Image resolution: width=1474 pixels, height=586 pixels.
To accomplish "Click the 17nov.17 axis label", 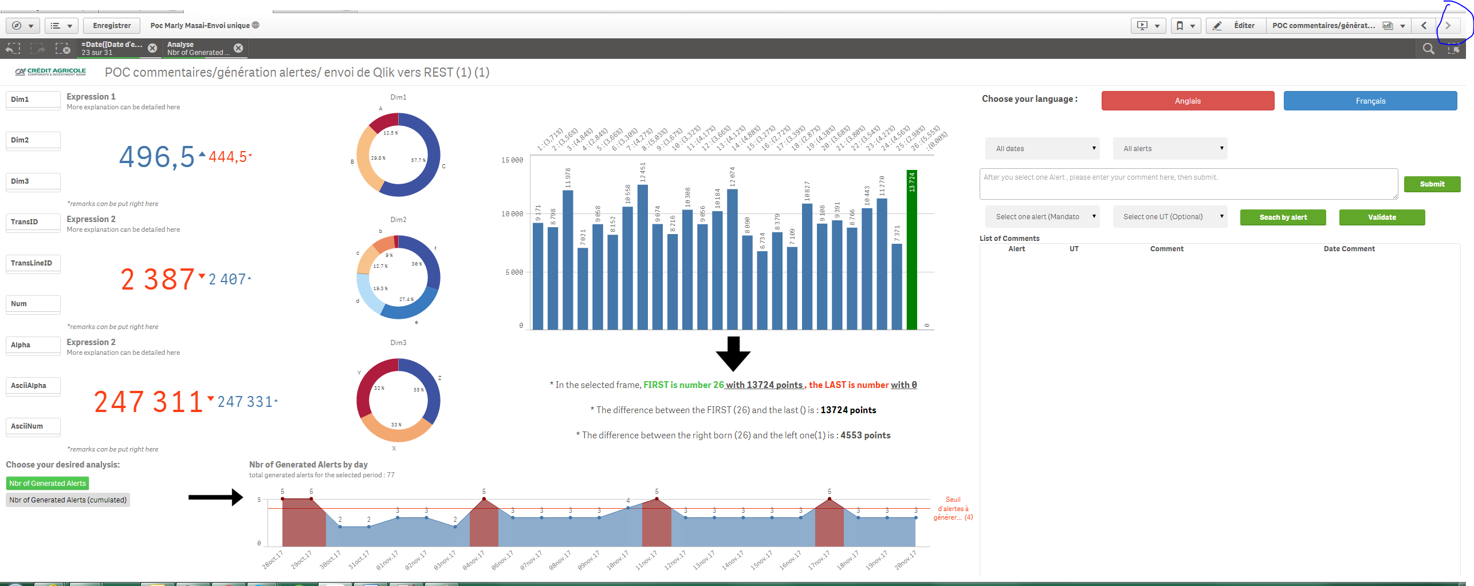I will [x=819, y=559].
